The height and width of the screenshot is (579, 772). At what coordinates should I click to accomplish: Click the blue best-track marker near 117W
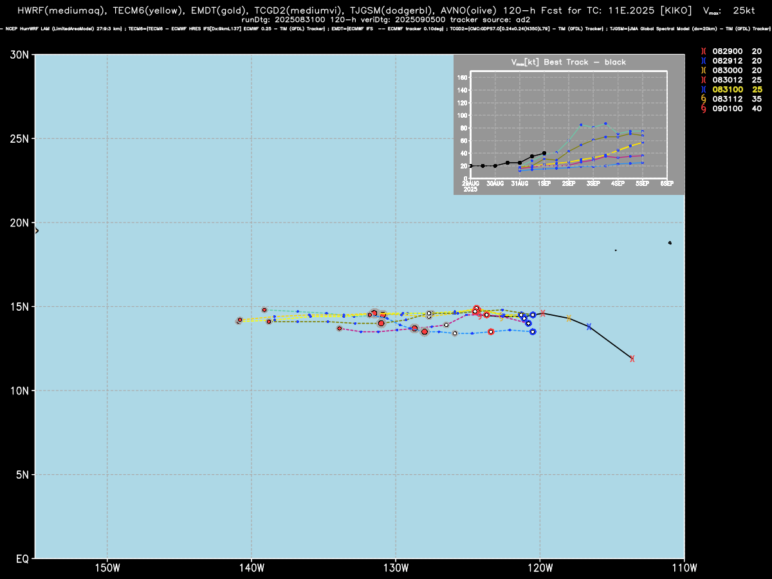pos(589,327)
